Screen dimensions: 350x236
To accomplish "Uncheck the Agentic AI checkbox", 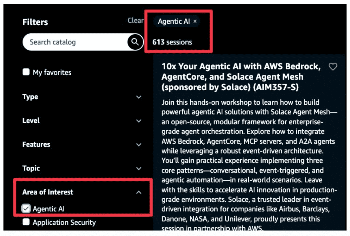I will (x=26, y=209).
